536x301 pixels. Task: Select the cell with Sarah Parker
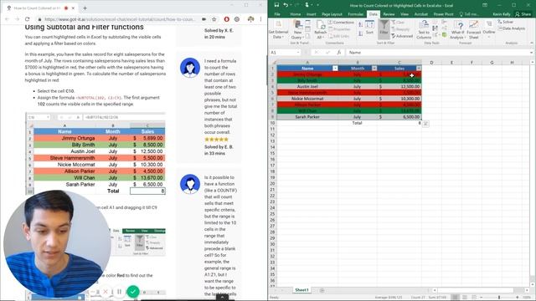[307, 117]
